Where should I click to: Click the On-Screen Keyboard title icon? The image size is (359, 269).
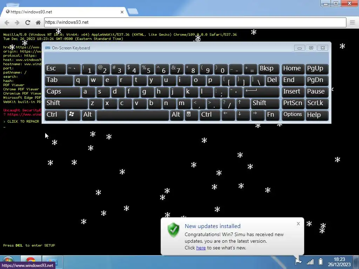tap(48, 48)
